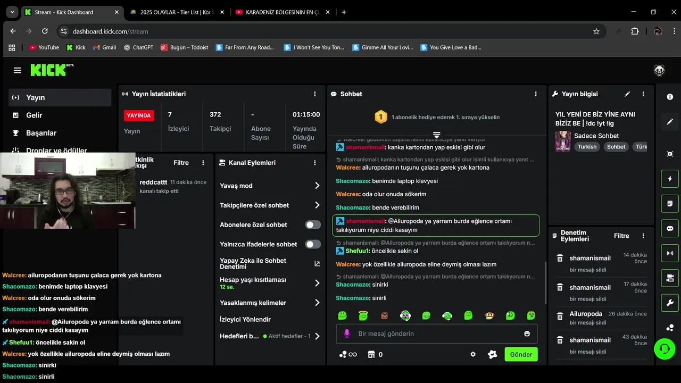Click the pencil edit icon in Yayın bilgisi
The width and height of the screenshot is (681, 383).
[627, 94]
